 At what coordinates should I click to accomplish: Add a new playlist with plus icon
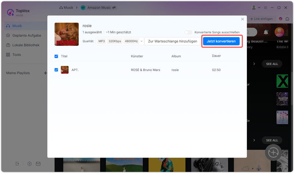45,73
